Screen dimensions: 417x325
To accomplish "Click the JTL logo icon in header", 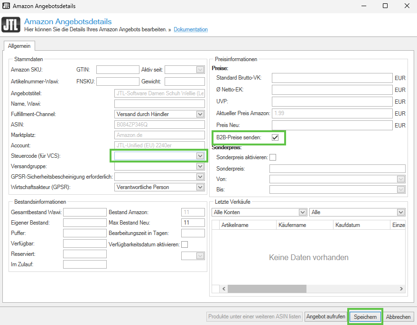I will coord(11,25).
